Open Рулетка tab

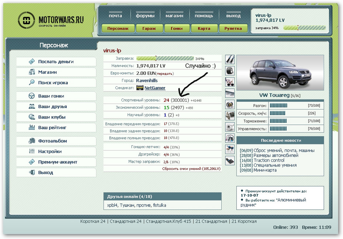pos(233,28)
